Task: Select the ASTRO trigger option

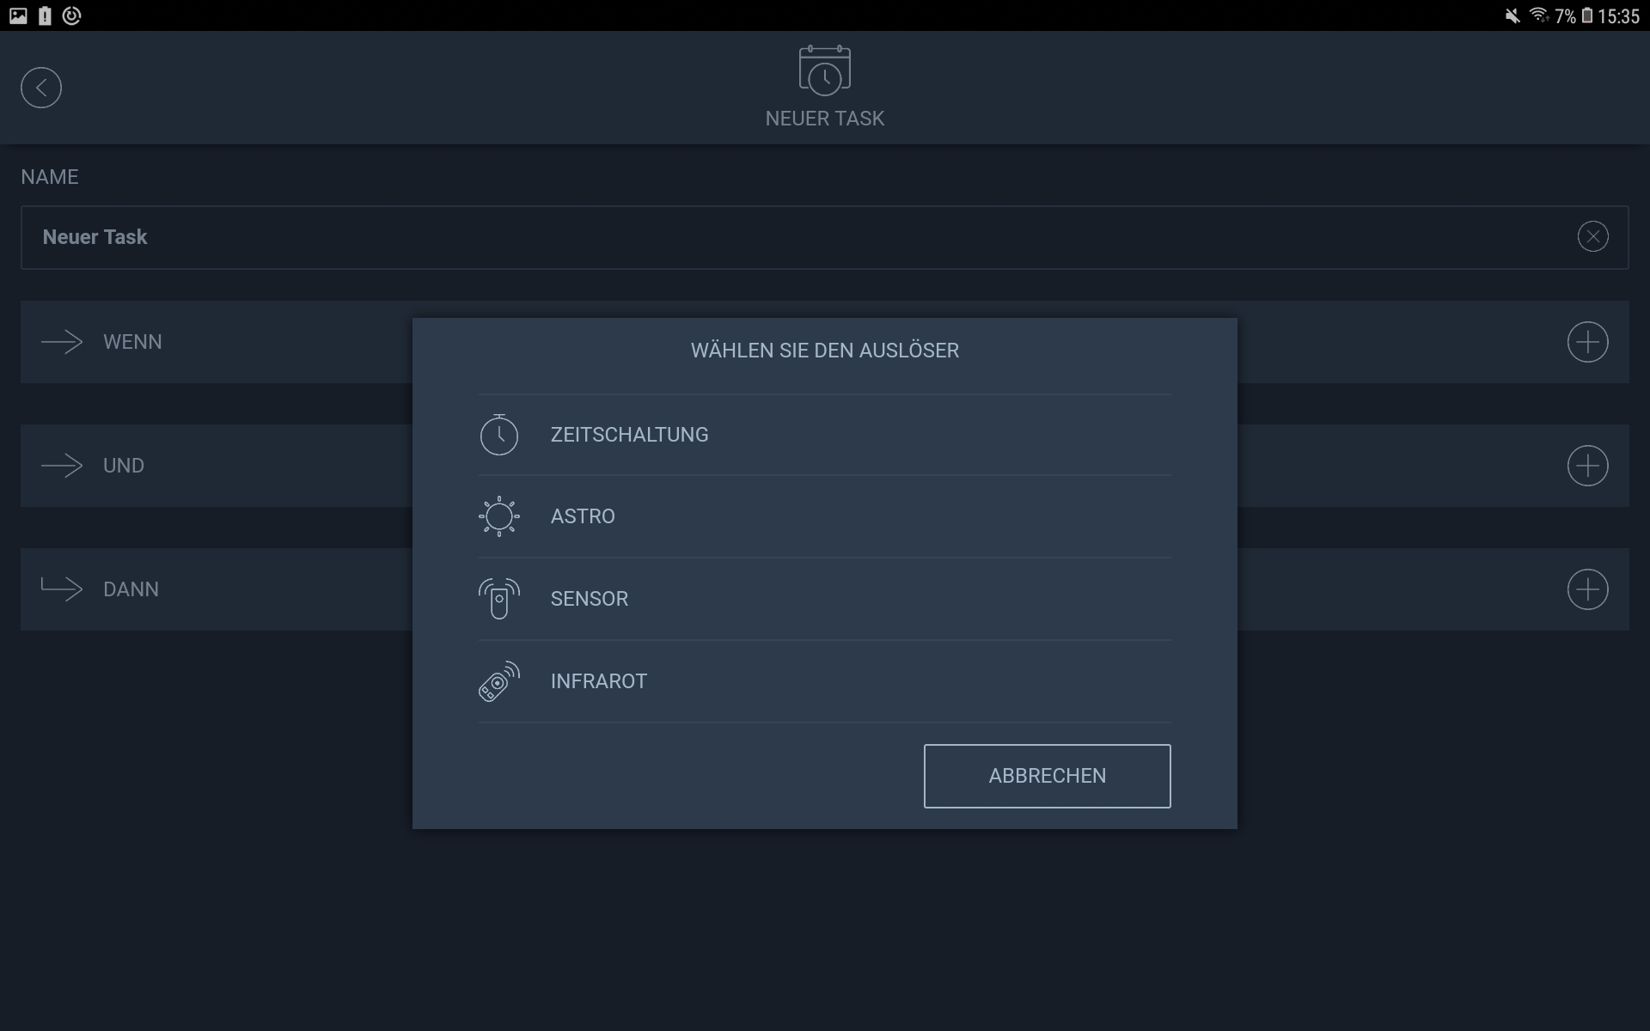Action: [x=583, y=516]
